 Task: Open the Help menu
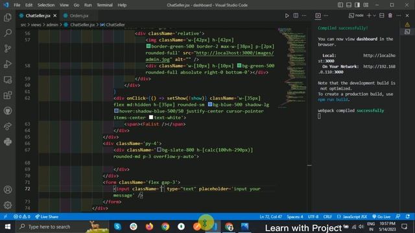122,5
